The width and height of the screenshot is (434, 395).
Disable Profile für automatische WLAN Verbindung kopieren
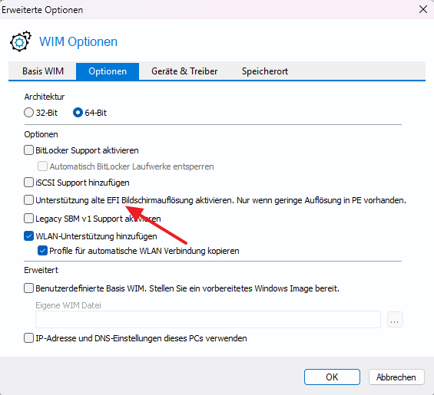click(42, 251)
